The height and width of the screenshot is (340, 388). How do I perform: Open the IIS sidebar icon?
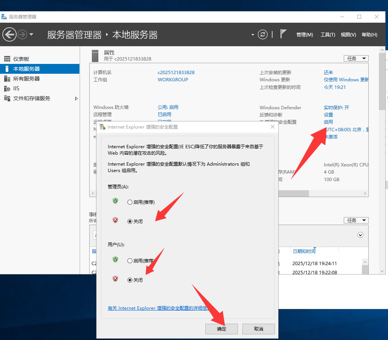pos(7,88)
